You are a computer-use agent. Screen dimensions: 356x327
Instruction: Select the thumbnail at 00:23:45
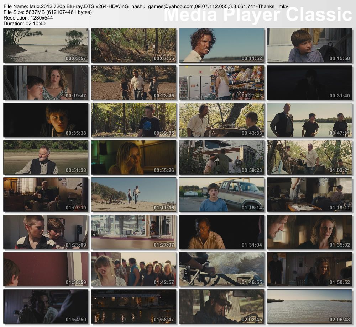click(x=134, y=83)
